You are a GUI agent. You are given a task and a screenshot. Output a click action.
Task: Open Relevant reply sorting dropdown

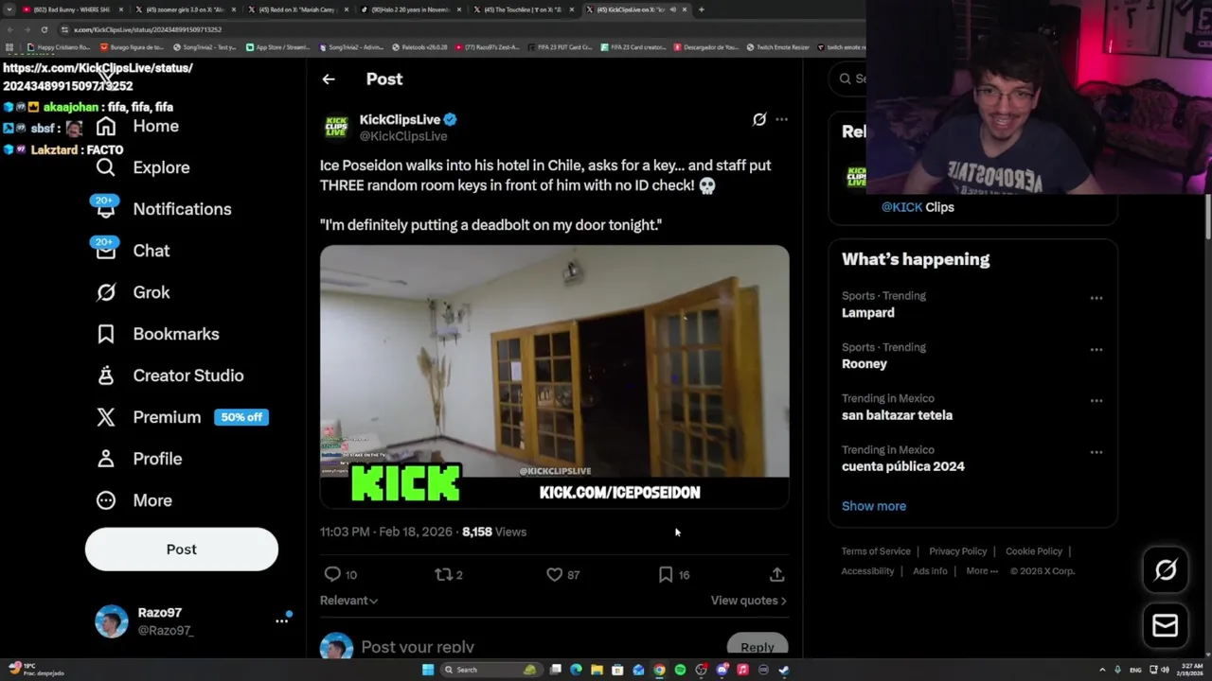coord(348,601)
